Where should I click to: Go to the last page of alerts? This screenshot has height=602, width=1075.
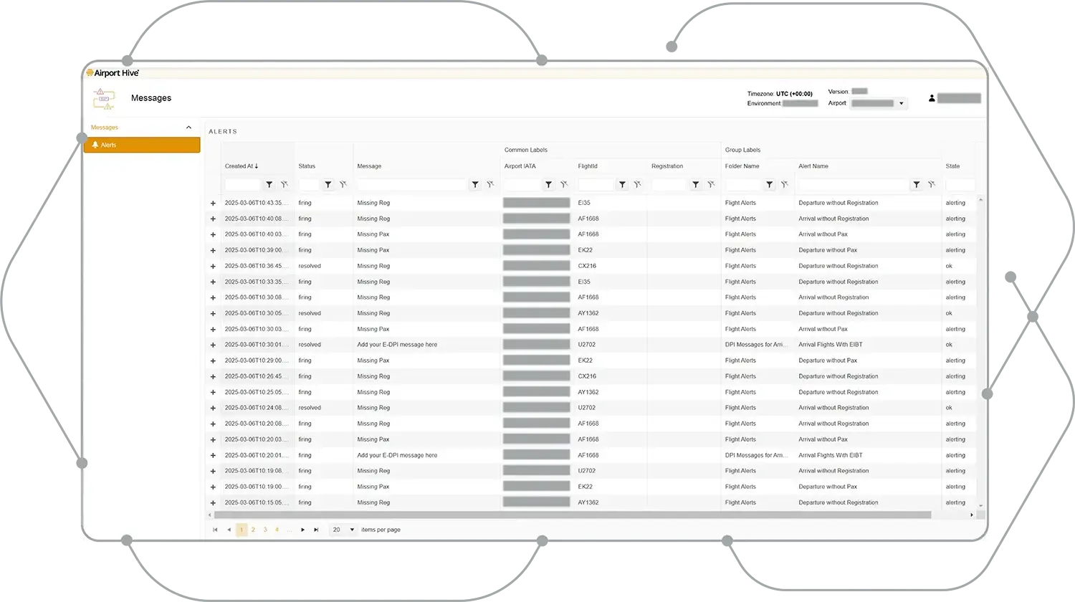pyautogui.click(x=316, y=530)
